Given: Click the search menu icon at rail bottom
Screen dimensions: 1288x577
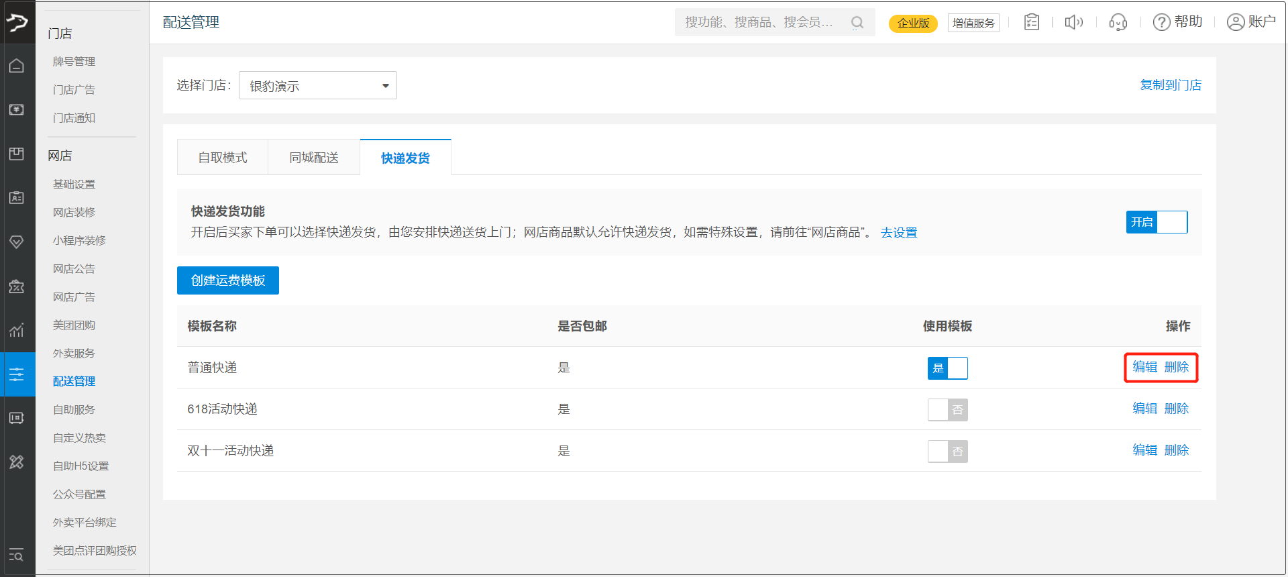Looking at the screenshot, I should (17, 555).
